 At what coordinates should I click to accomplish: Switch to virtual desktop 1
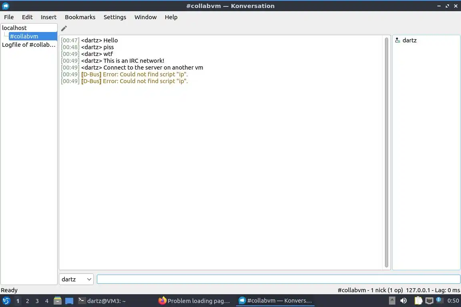click(18, 301)
